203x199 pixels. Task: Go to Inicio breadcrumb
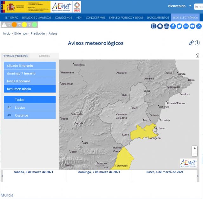click(7, 33)
